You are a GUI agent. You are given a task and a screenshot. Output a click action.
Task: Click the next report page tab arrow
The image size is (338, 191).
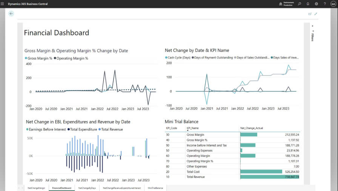pyautogui.click(x=22, y=188)
